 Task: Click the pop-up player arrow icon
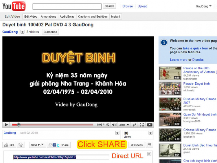[x=150, y=125]
